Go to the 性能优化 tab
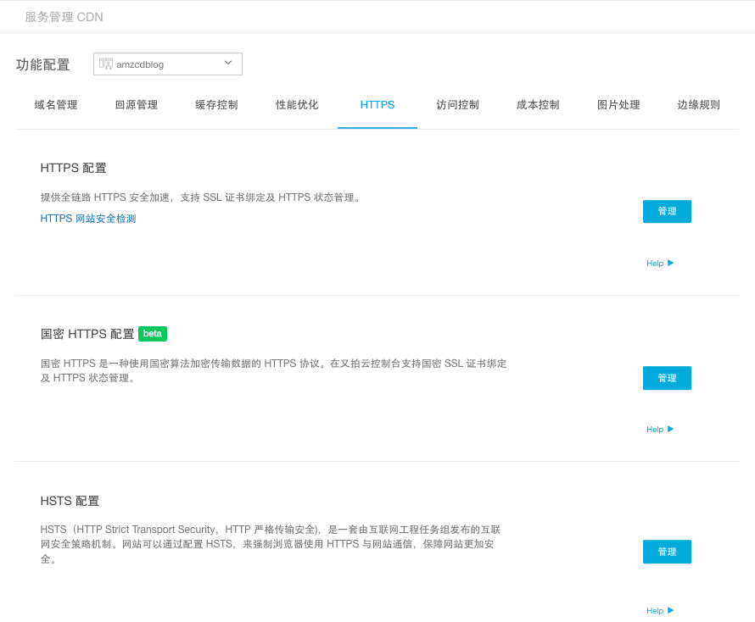The height and width of the screenshot is (622, 755). (297, 105)
